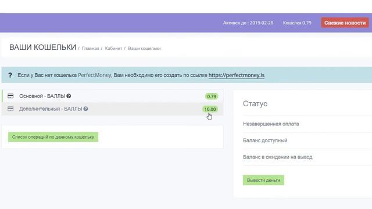
Task: Click the Баланс доступный status row
Action: (307, 140)
